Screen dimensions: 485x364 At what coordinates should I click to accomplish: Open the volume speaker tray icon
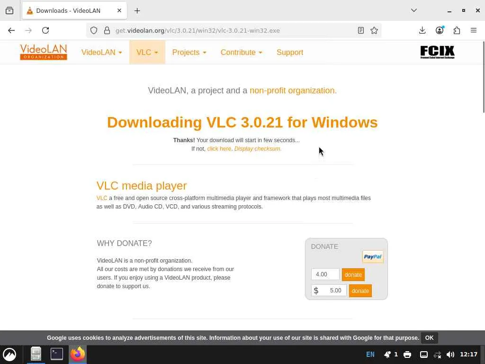point(450,355)
